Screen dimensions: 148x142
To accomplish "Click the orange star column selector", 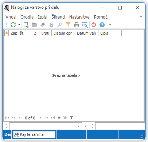I will [7, 33].
